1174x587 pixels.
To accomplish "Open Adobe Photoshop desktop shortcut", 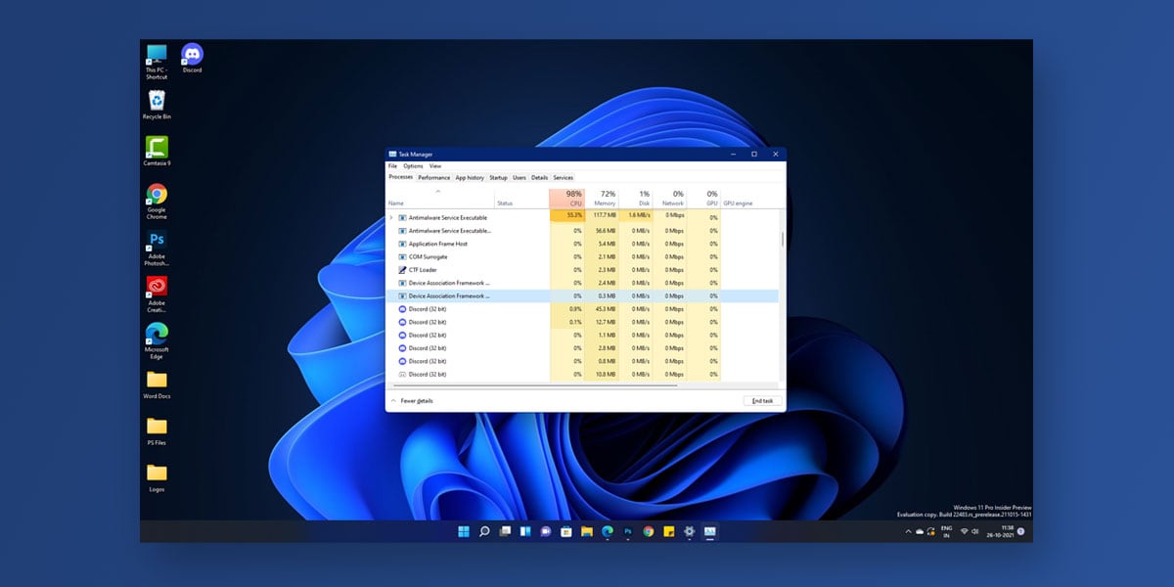I will [x=157, y=248].
